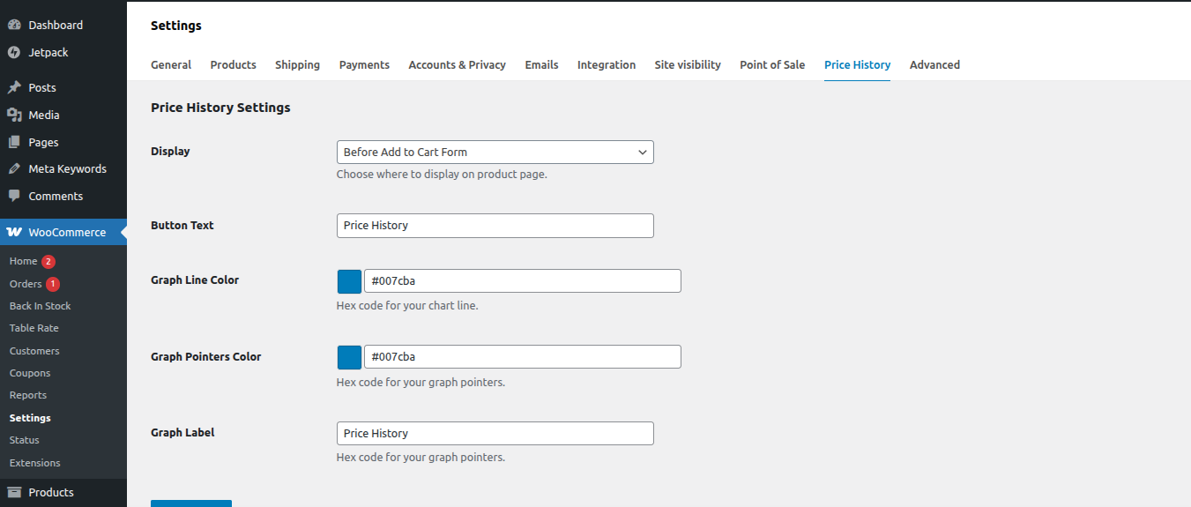Open the Coupons submenu link

coord(30,373)
